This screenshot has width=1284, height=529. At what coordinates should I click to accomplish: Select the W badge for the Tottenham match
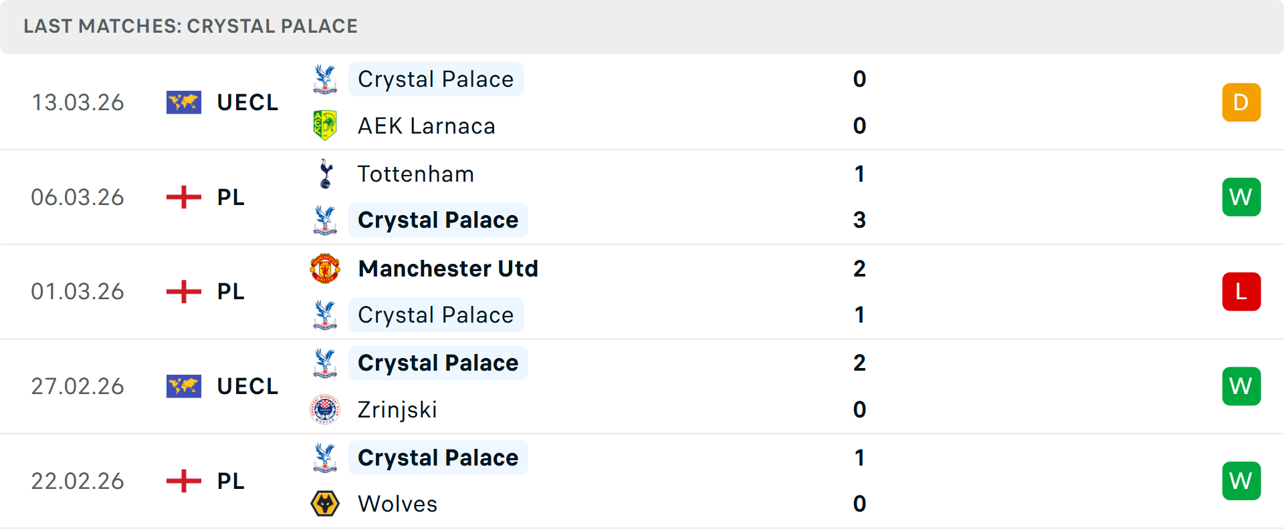[x=1241, y=197]
